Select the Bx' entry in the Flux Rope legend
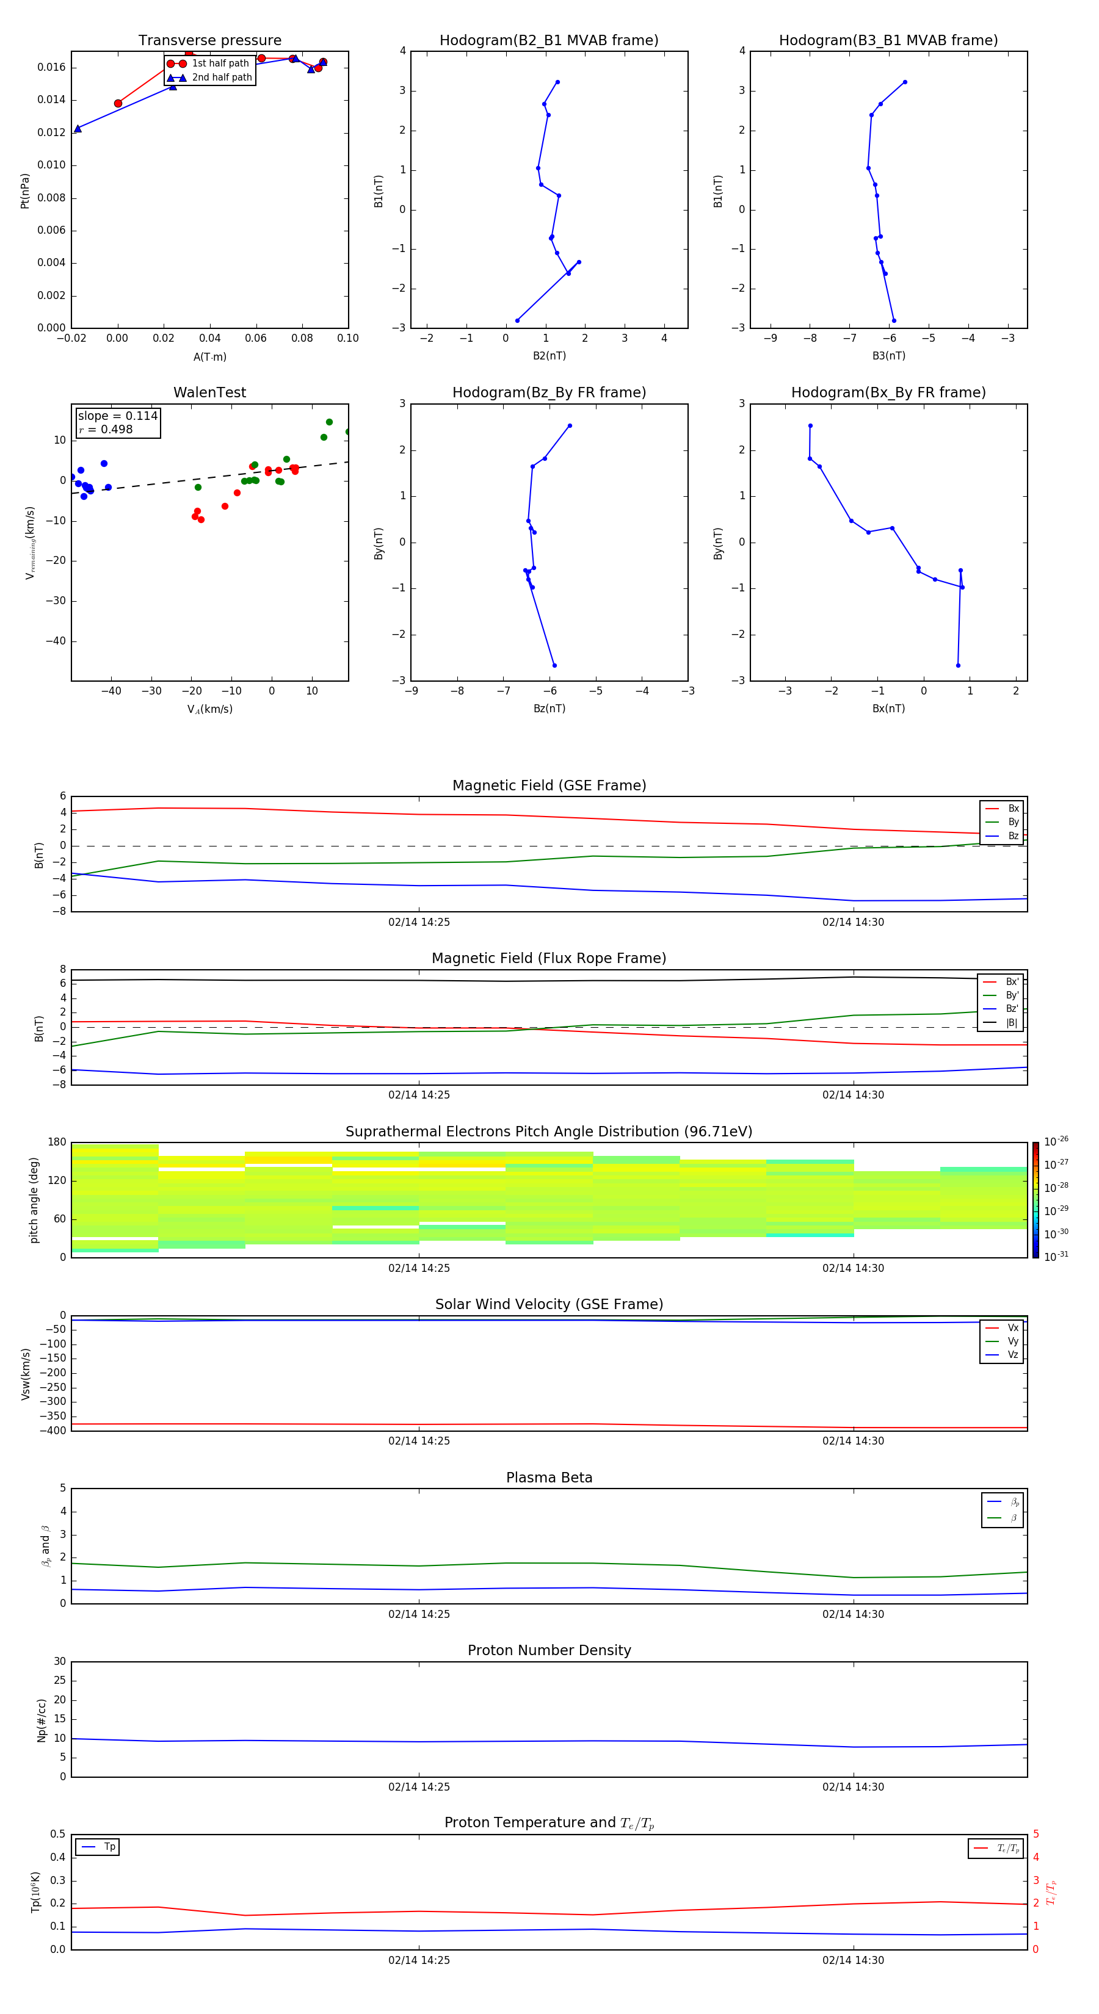The height and width of the screenshot is (2014, 1099). [x=1001, y=982]
